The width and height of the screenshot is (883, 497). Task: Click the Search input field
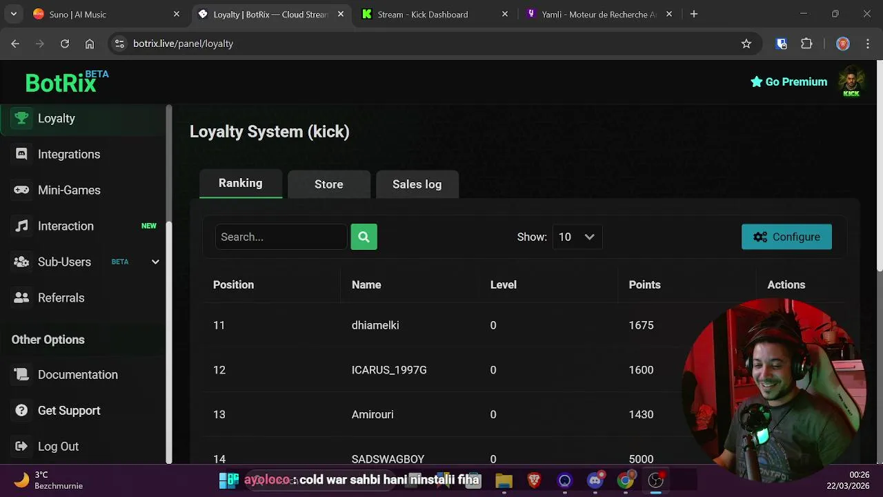pos(281,237)
